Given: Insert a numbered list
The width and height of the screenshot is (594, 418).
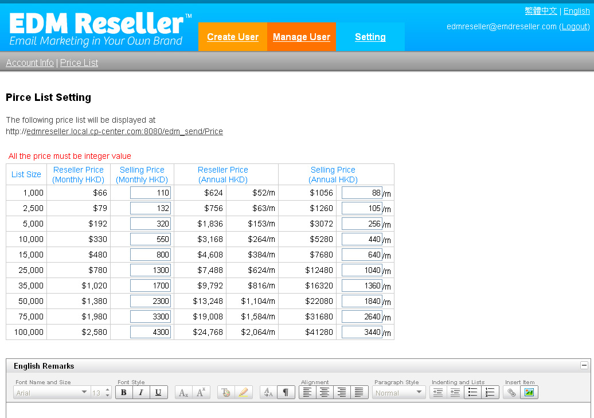Looking at the screenshot, I should [x=490, y=393].
